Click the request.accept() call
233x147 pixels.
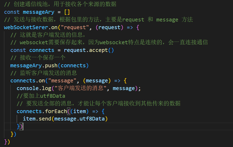(89, 50)
